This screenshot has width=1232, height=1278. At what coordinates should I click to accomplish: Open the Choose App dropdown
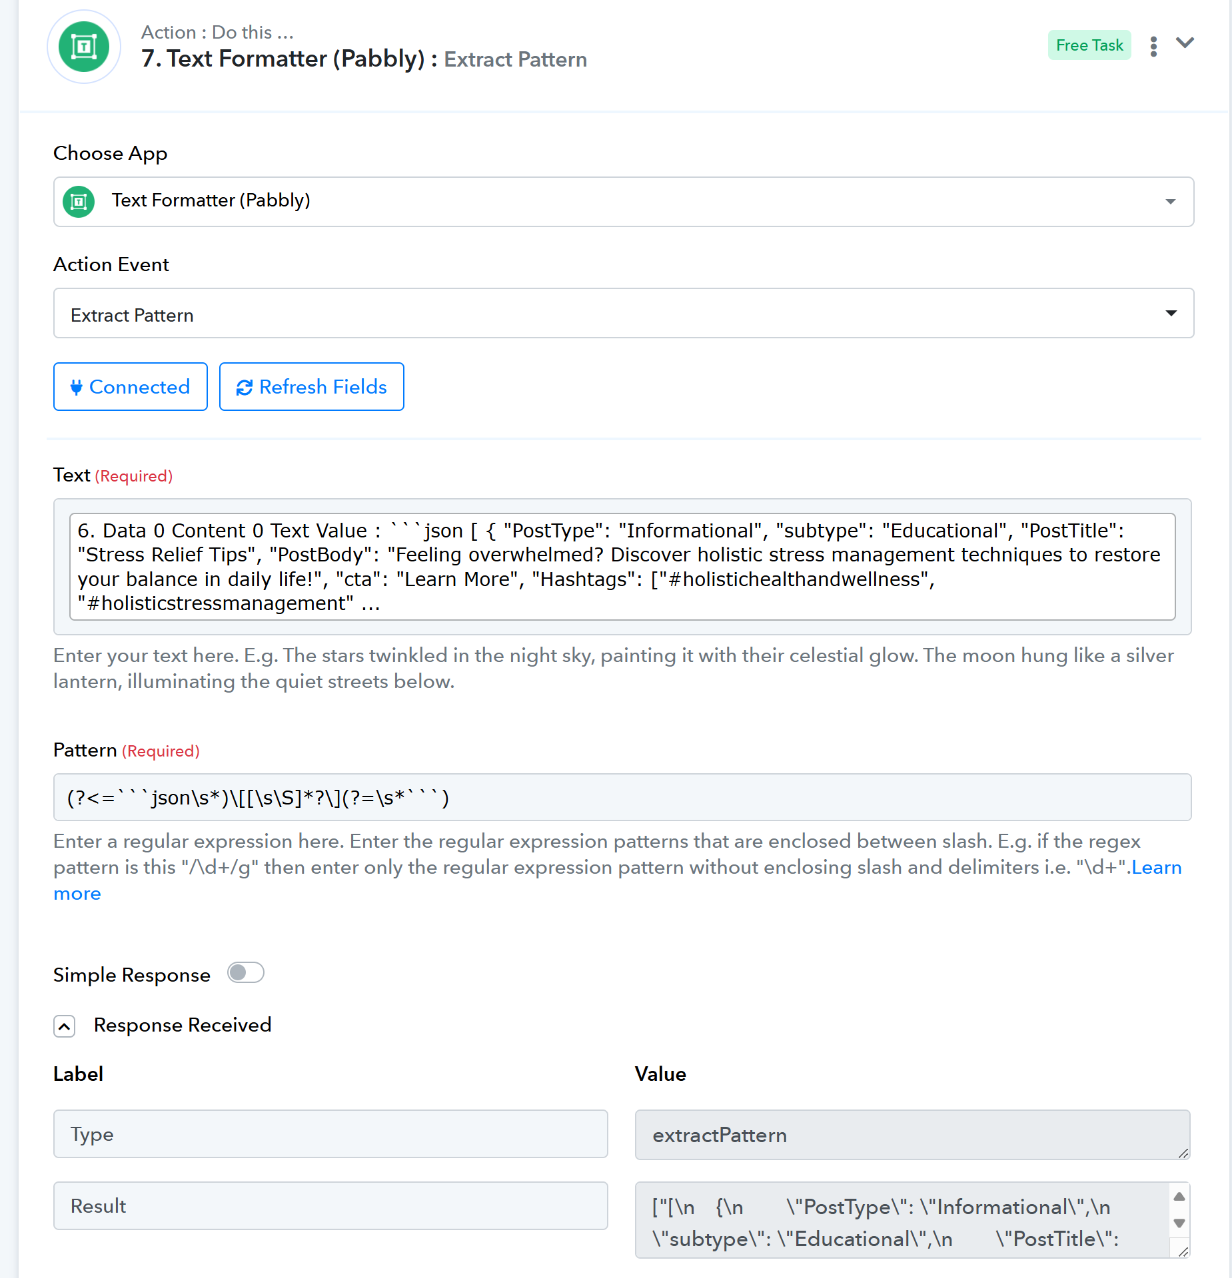(624, 201)
